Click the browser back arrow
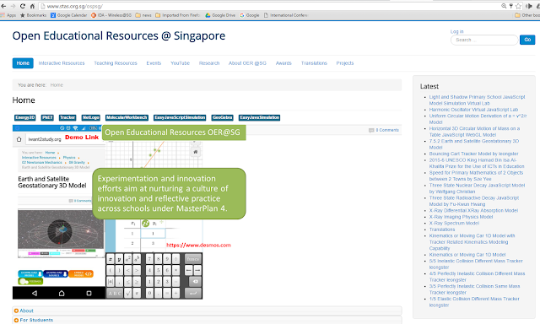The height and width of the screenshot is (324, 540). pos(3,6)
